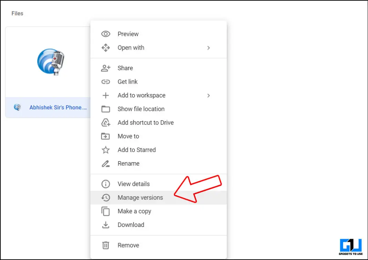Click the Add shortcut to Drive icon

click(x=105, y=123)
